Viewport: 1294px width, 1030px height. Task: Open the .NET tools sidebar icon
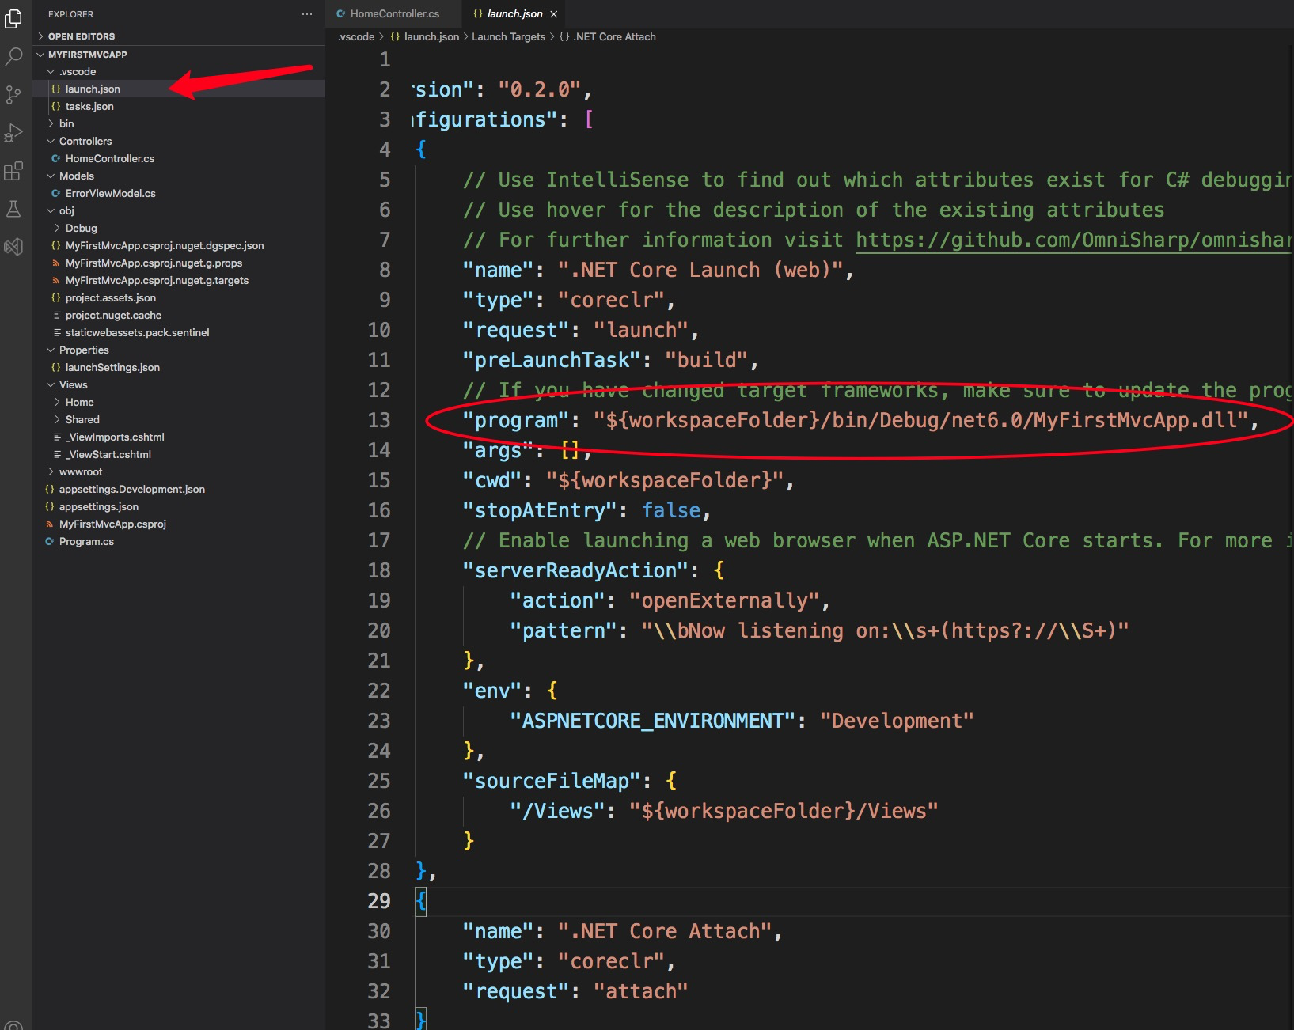tap(13, 247)
